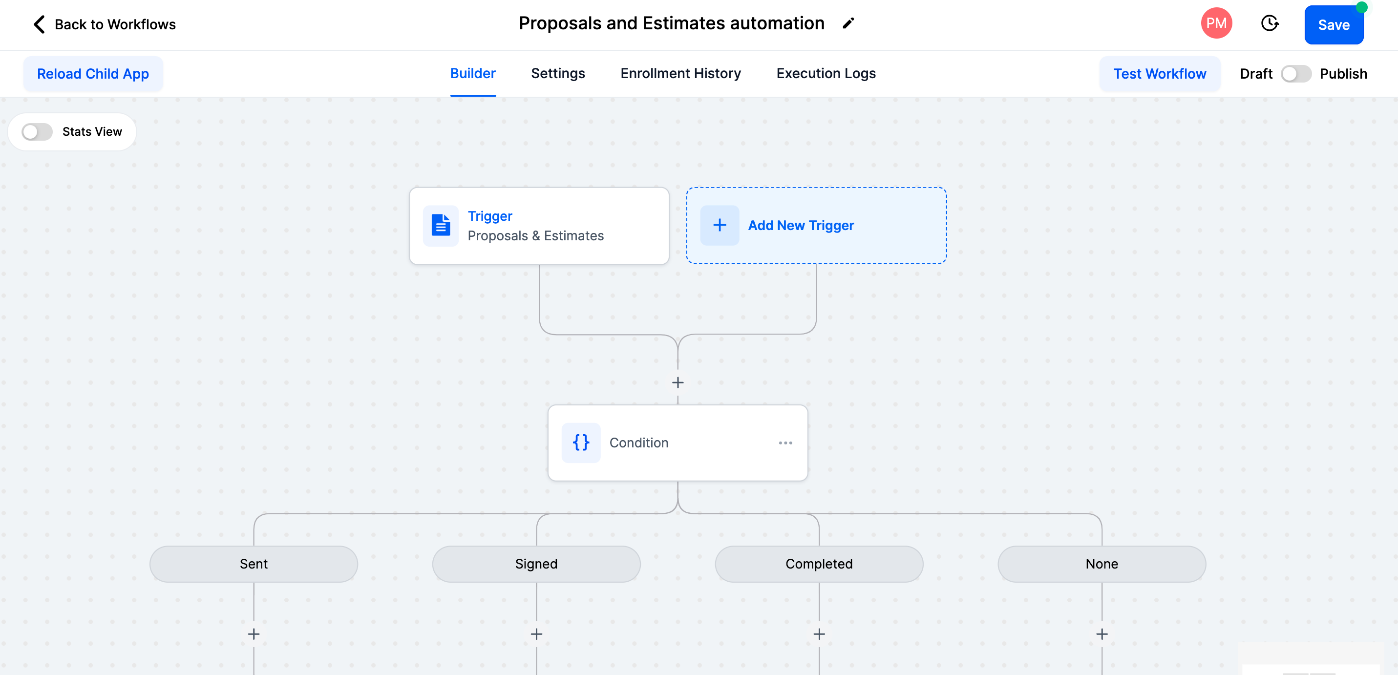Screen dimensions: 1398x675
Task: Switch to the Settings tab
Action: tap(558, 73)
